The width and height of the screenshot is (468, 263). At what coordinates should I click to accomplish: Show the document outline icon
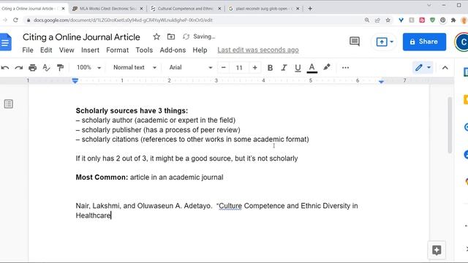8,104
